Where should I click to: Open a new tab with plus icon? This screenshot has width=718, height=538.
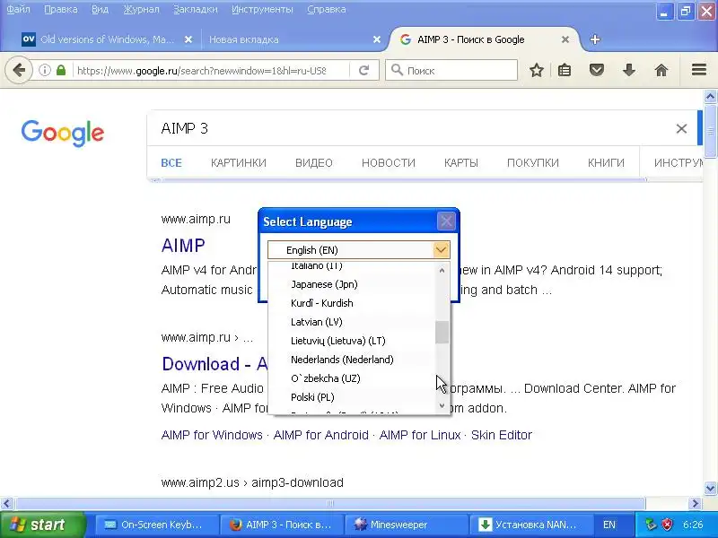(595, 39)
